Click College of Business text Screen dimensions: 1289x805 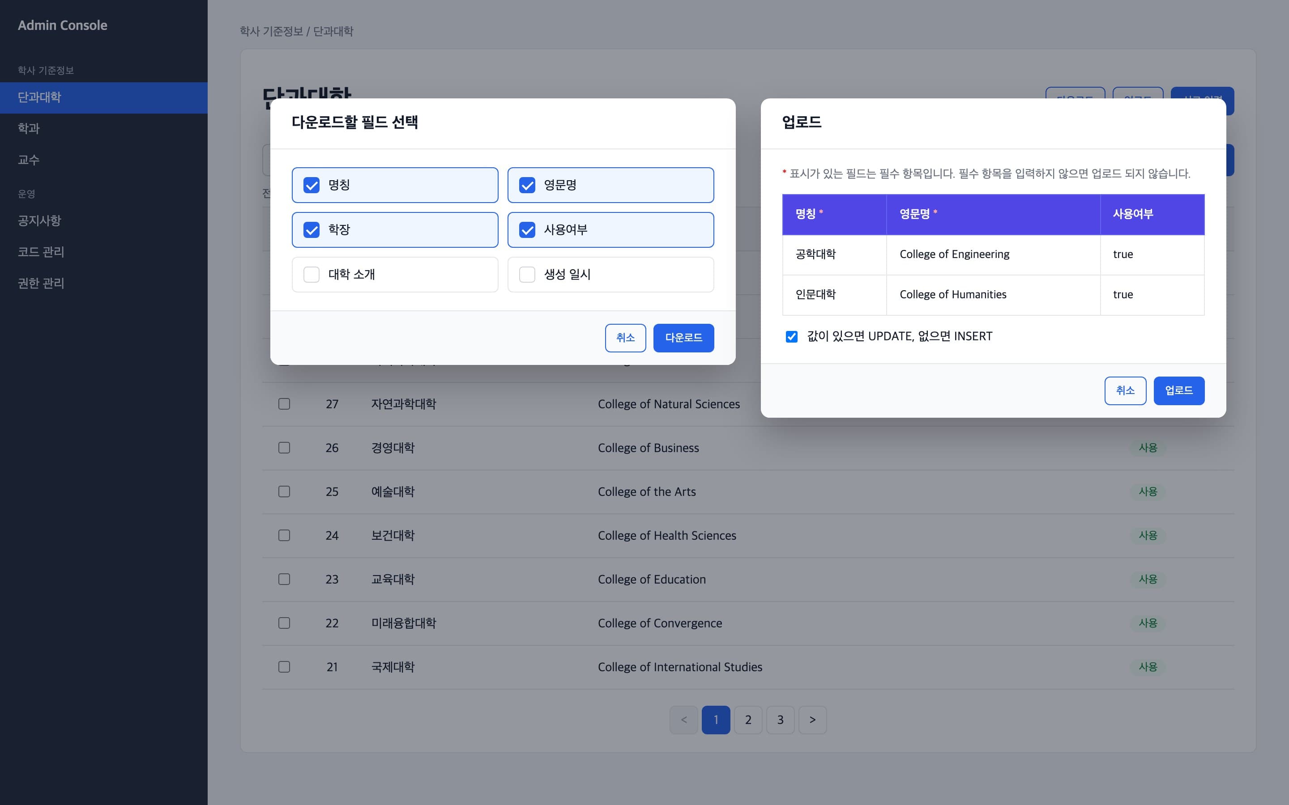[648, 448]
